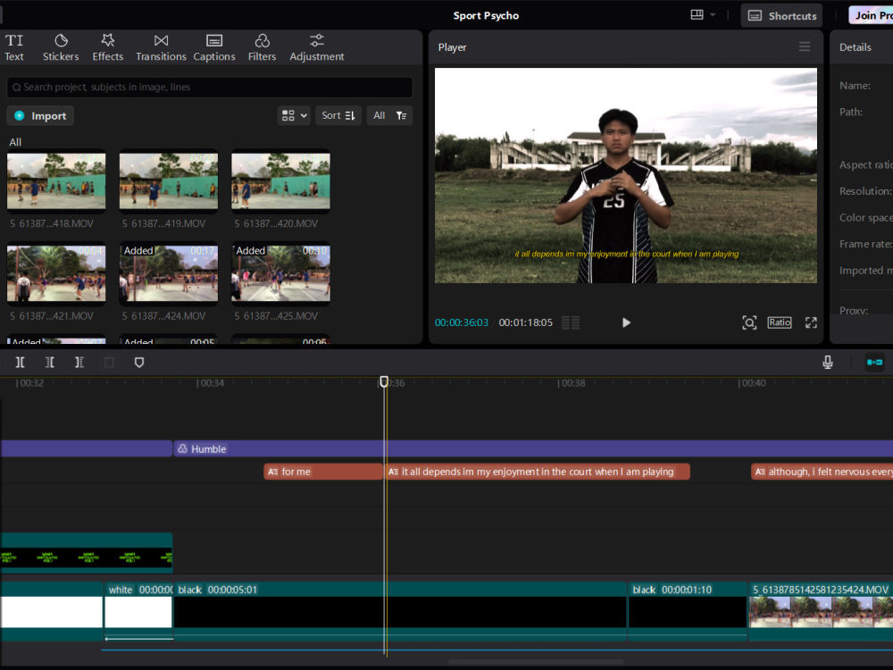893x670 pixels.
Task: Select the 5_6138785142581235424.MOV timeline clip
Action: [x=821, y=612]
